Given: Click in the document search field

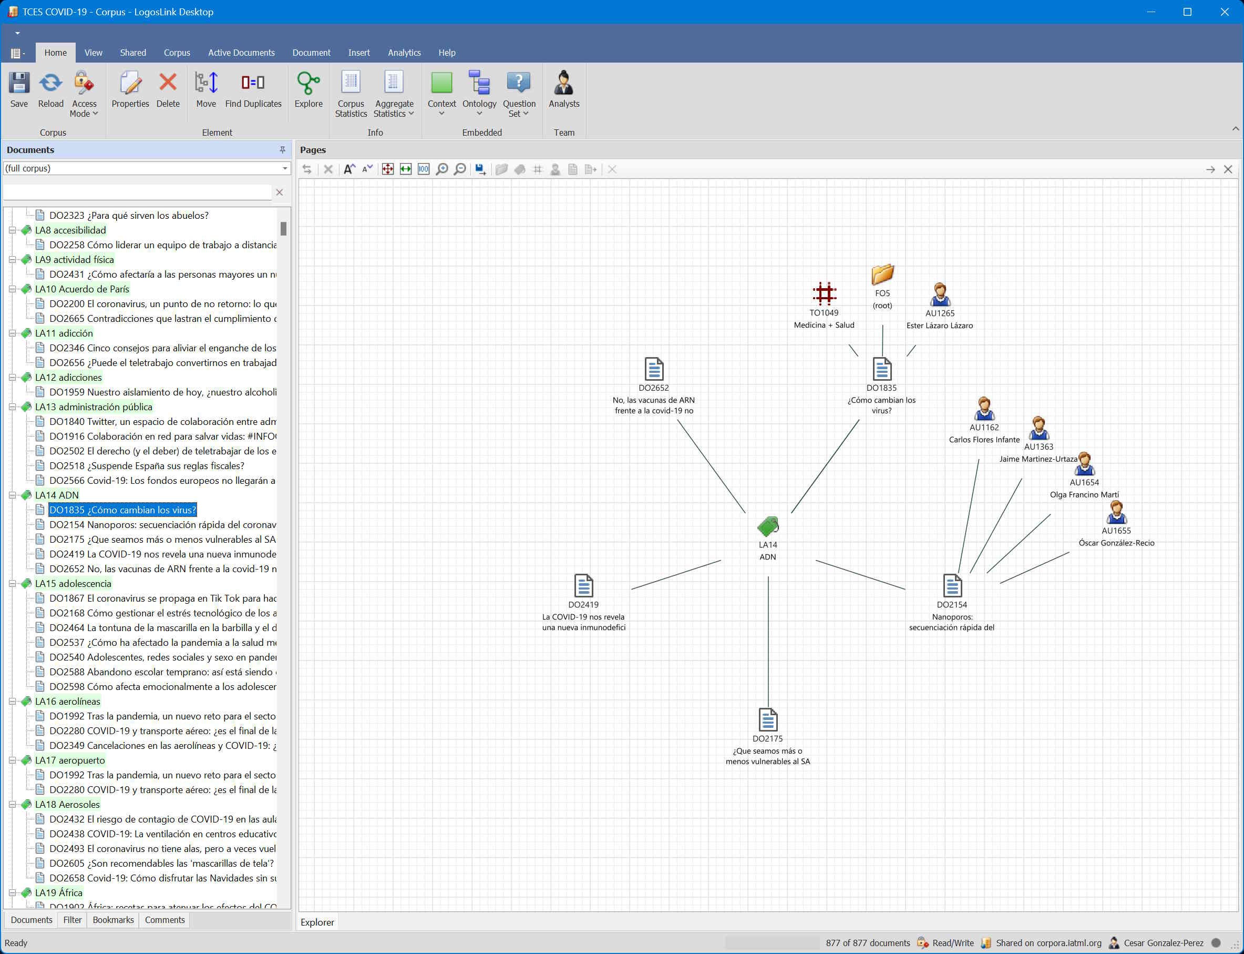Looking at the screenshot, I should click(137, 192).
